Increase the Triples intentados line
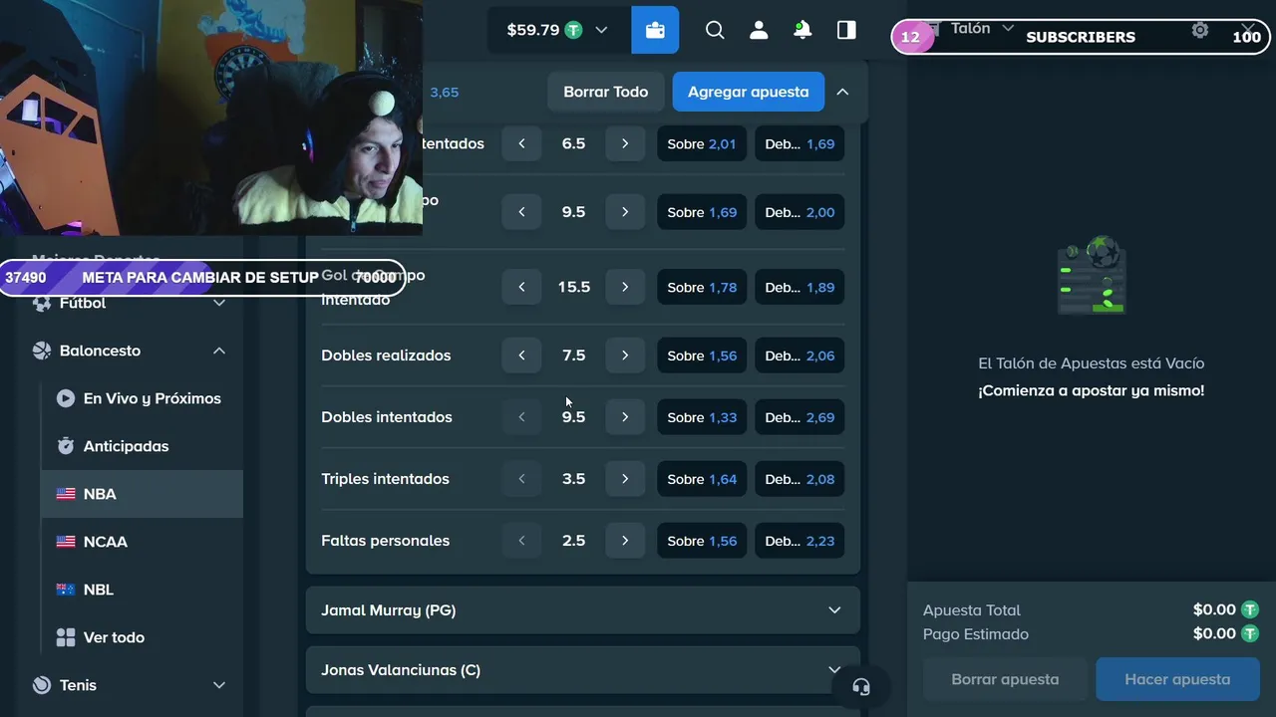This screenshot has height=717, width=1276. tap(625, 479)
